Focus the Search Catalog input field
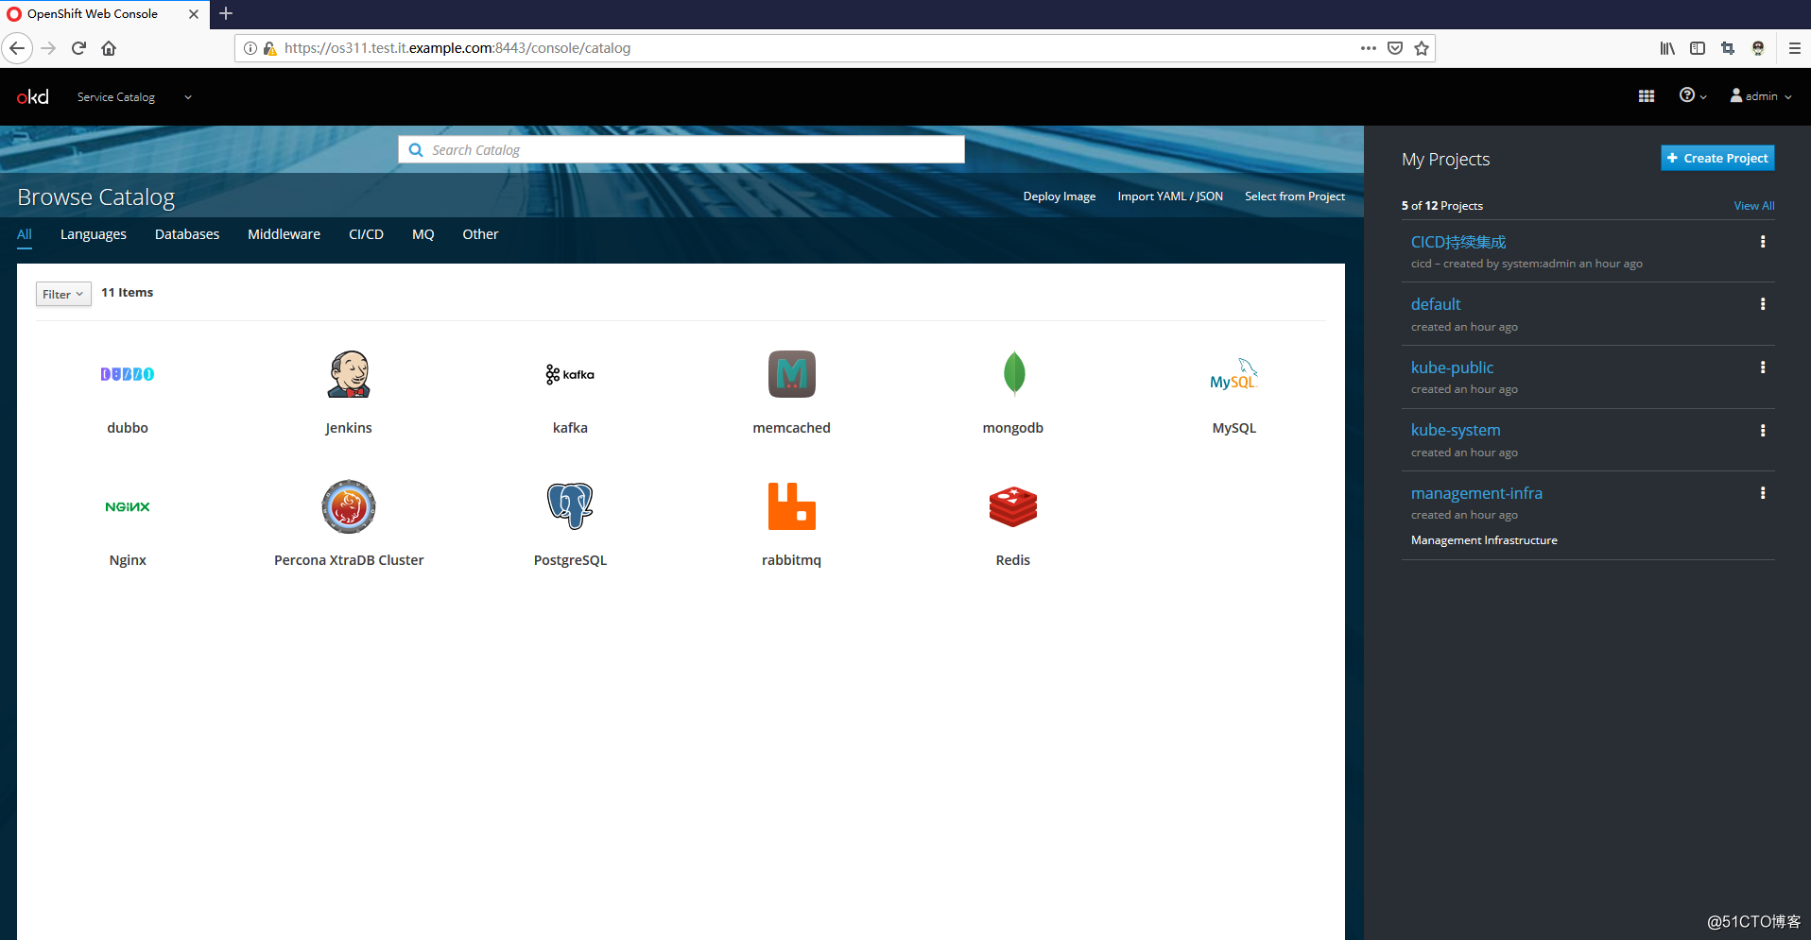Viewport: 1811px width, 940px height. coord(681,150)
